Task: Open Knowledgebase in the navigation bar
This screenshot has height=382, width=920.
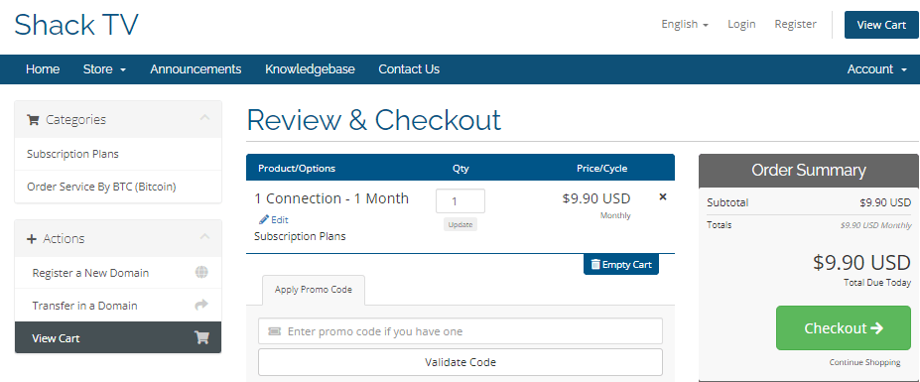Action: pyautogui.click(x=310, y=69)
